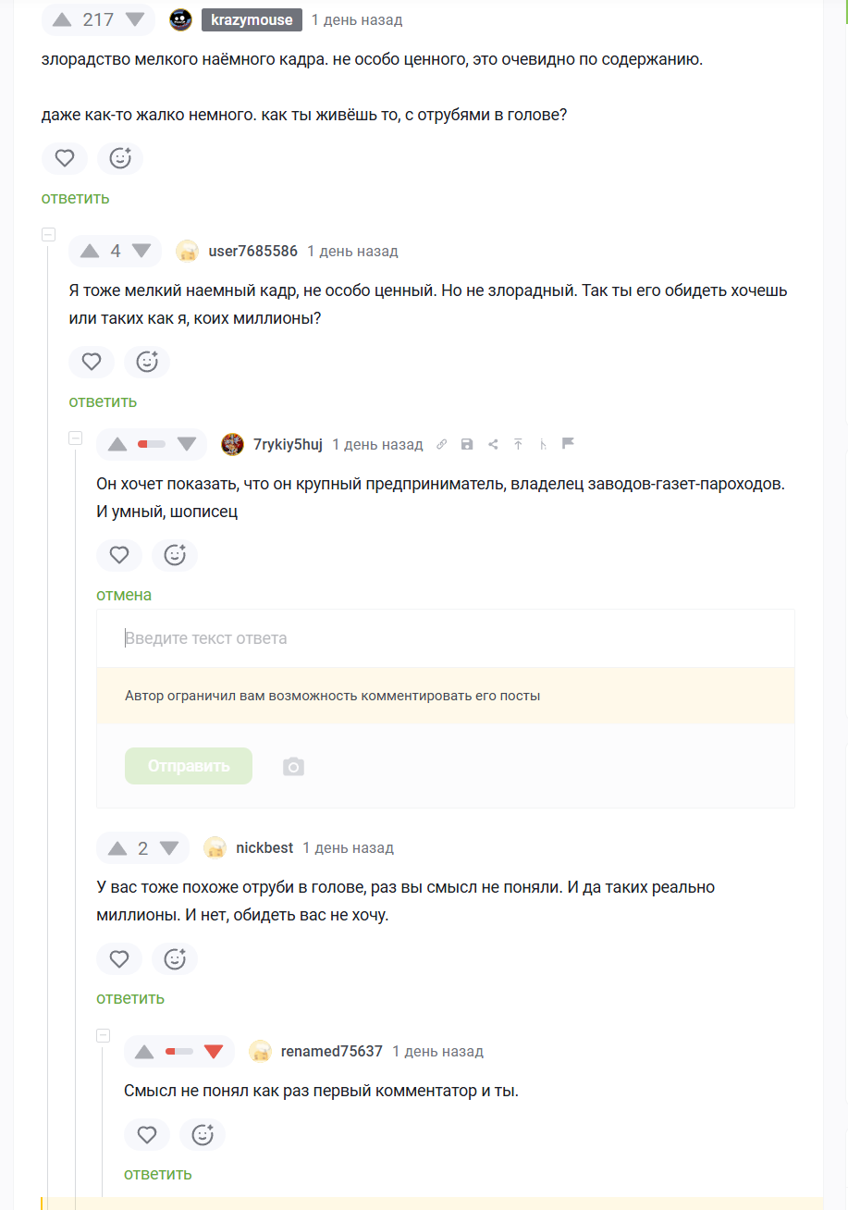Cancel reply via "отмена" link

point(124,595)
